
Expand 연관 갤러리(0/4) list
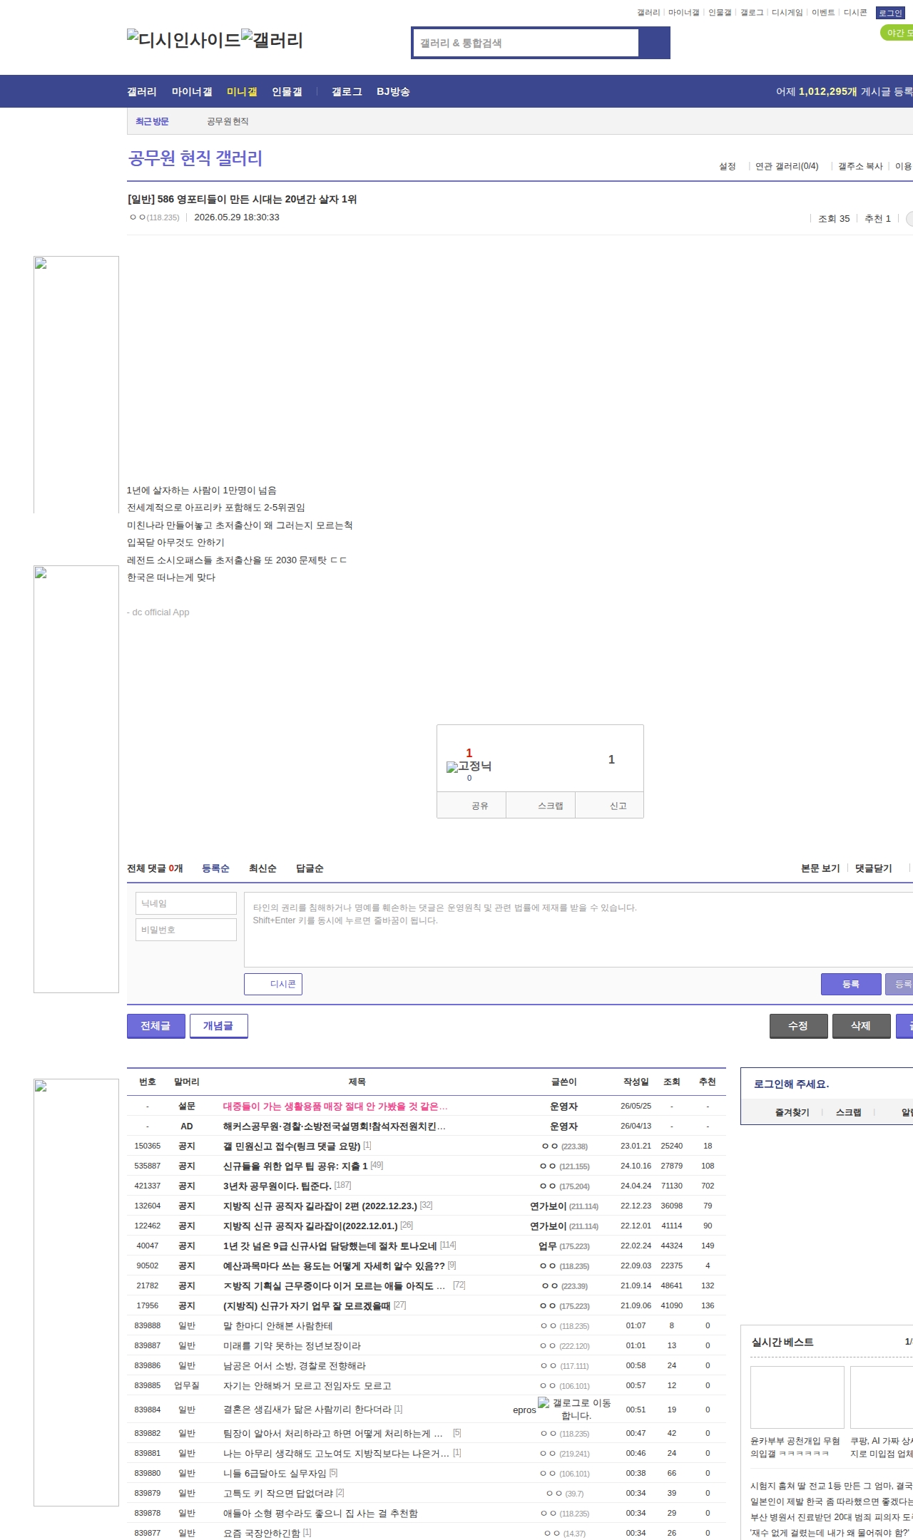tap(787, 166)
